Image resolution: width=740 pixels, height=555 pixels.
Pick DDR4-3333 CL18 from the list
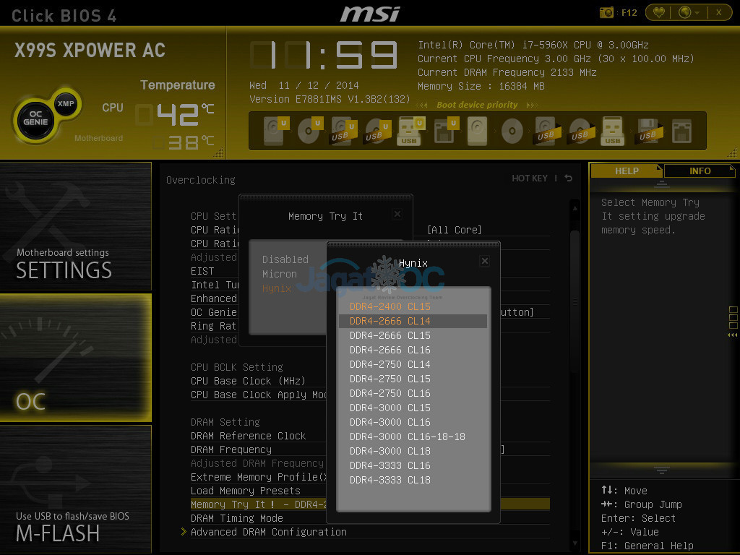click(390, 480)
